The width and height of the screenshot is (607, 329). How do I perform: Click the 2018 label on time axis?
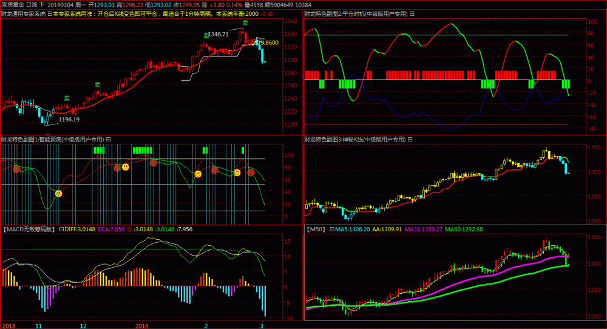pyautogui.click(x=9, y=325)
